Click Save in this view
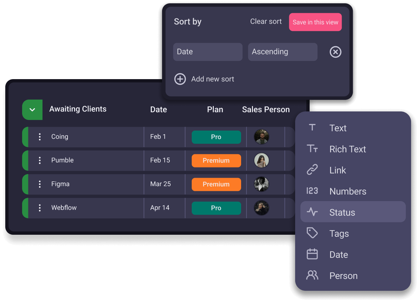This screenshot has width=419, height=302. tap(315, 22)
